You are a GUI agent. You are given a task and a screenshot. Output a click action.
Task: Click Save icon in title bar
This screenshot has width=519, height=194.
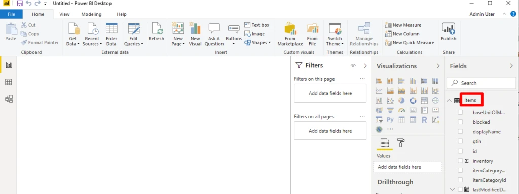click(20, 4)
